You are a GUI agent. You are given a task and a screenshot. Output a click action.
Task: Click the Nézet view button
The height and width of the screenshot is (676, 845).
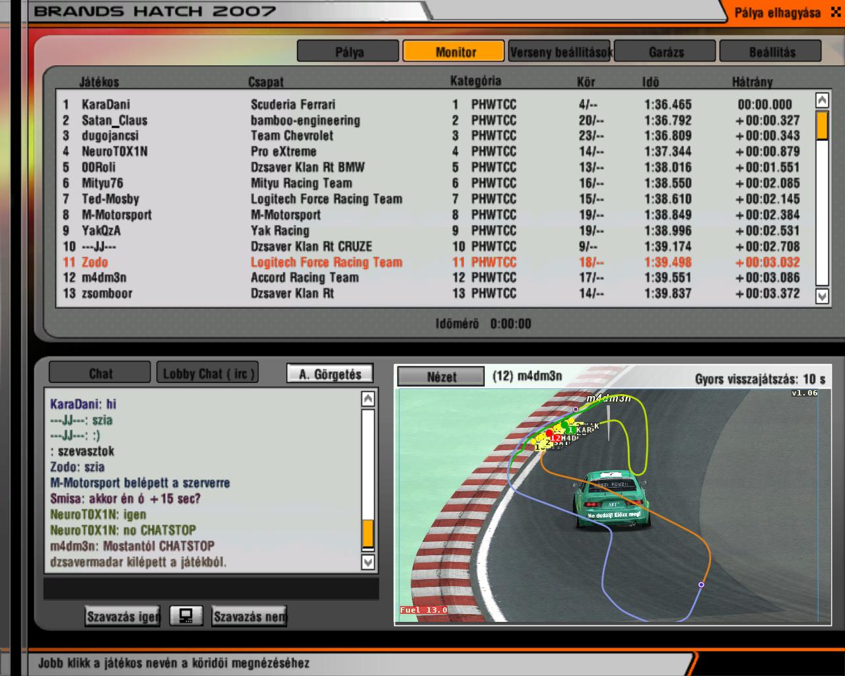441,377
